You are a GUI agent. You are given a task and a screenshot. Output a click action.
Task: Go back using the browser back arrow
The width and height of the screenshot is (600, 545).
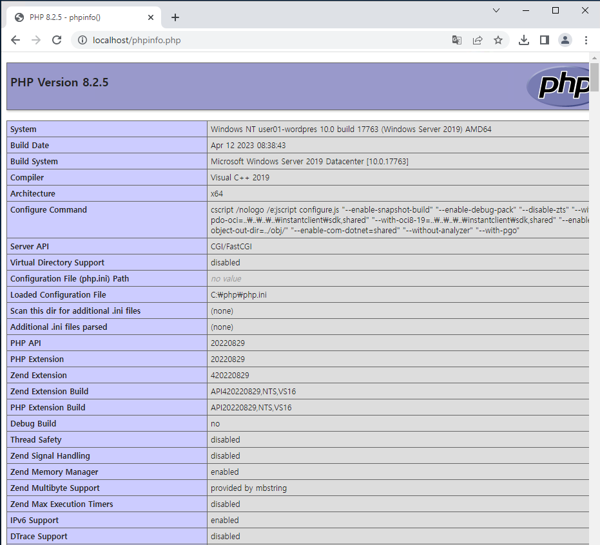(x=15, y=40)
